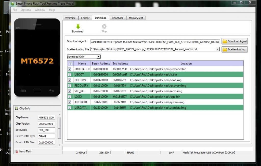Click the Download-Agent path field

pyautogui.click(x=155, y=42)
